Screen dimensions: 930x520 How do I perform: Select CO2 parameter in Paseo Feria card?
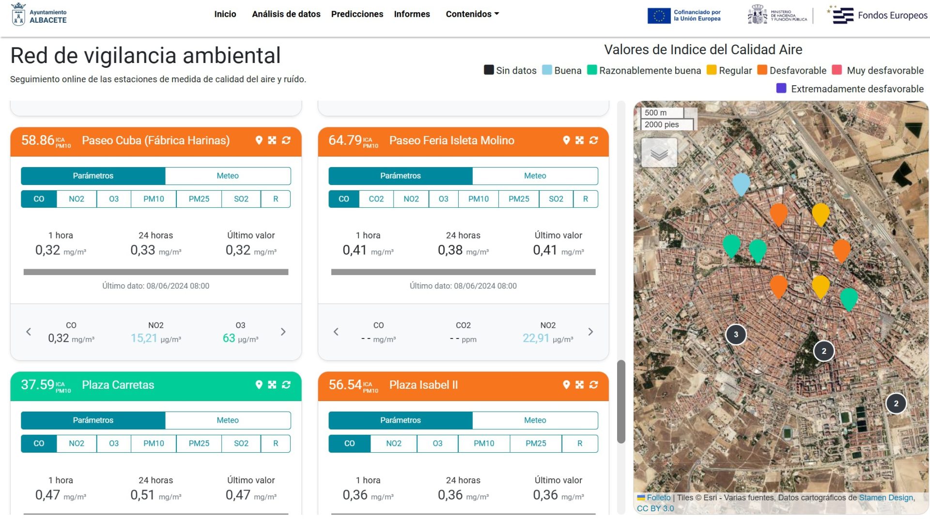[x=376, y=199]
